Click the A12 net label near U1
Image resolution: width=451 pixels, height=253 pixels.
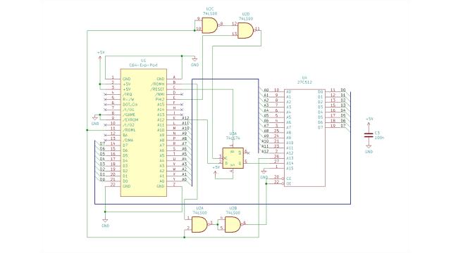point(185,118)
